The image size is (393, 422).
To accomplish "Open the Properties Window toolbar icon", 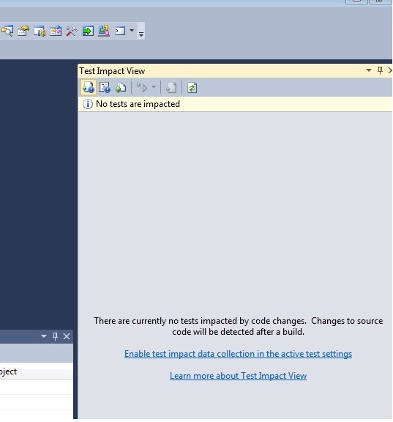I will 23,31.
